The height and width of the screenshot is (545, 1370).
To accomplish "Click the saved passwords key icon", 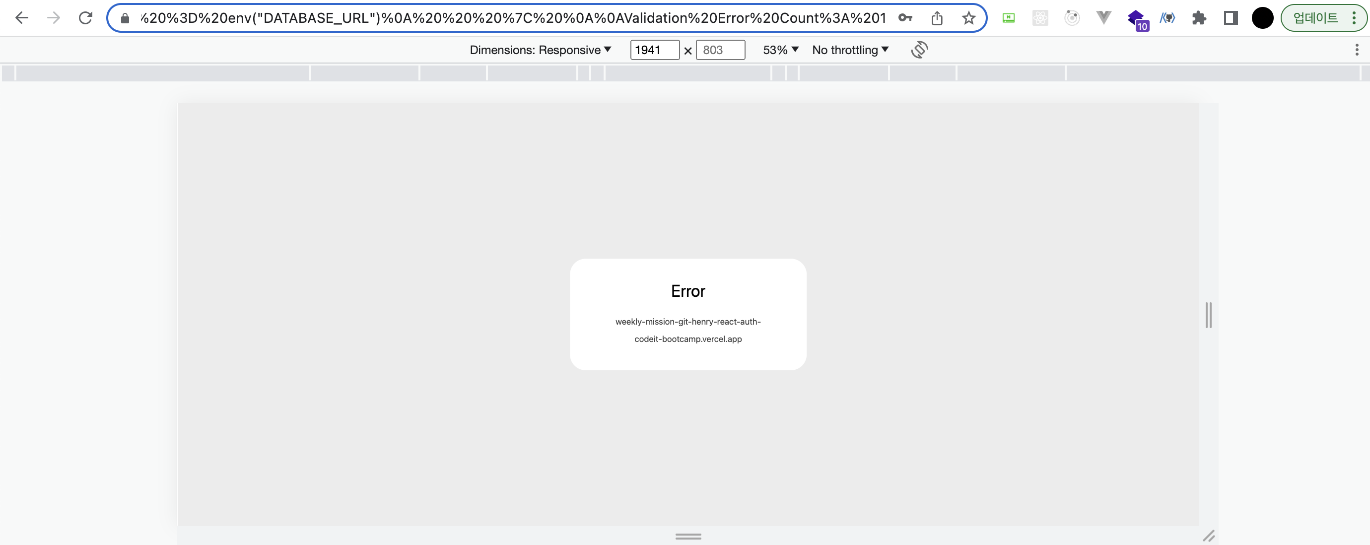I will pyautogui.click(x=905, y=18).
